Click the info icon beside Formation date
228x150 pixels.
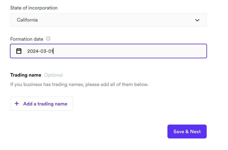[48, 39]
